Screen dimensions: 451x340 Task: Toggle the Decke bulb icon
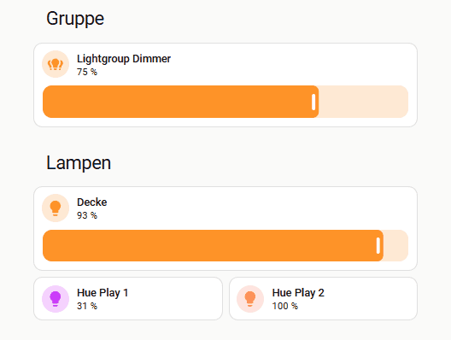click(56, 208)
